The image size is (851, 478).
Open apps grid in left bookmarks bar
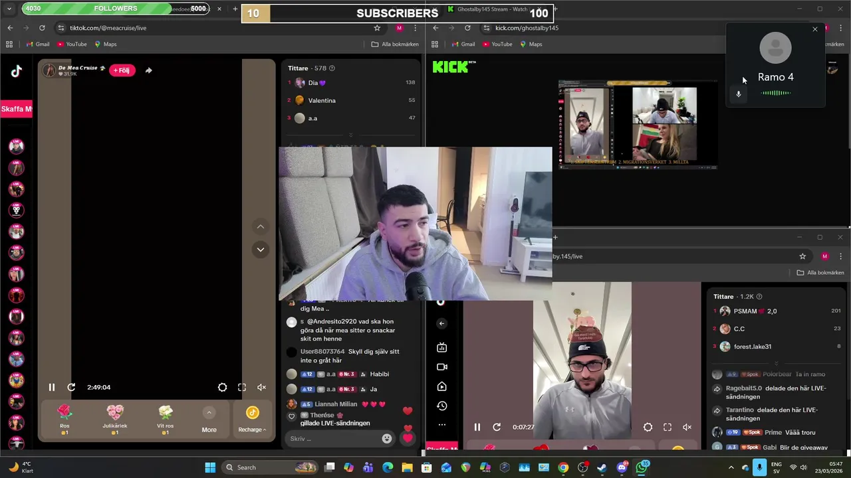point(9,44)
